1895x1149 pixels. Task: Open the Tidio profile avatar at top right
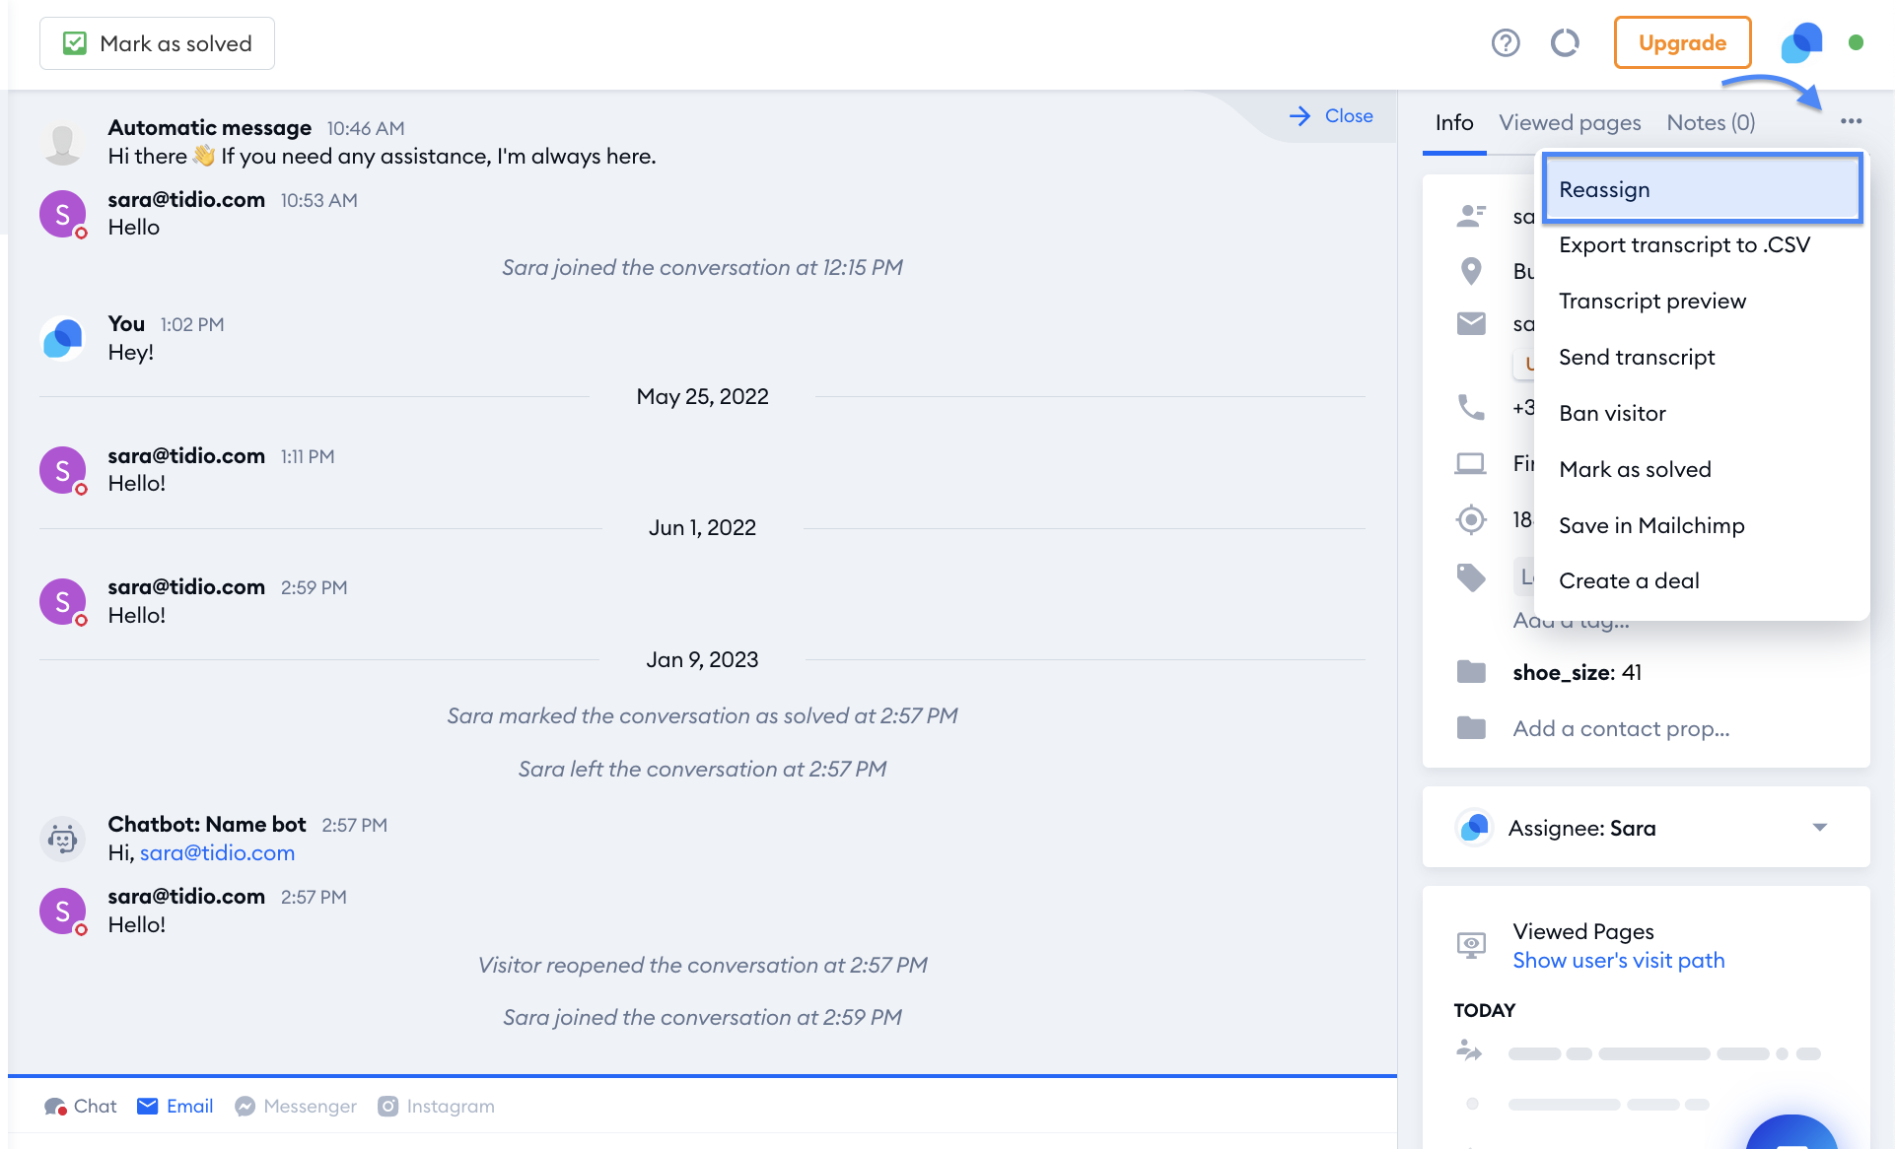[x=1801, y=43]
